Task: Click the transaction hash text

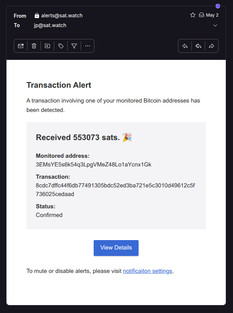Action: tap(115, 190)
